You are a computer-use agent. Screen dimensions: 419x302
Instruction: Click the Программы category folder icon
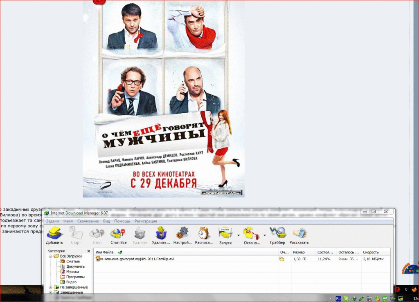pos(63,277)
